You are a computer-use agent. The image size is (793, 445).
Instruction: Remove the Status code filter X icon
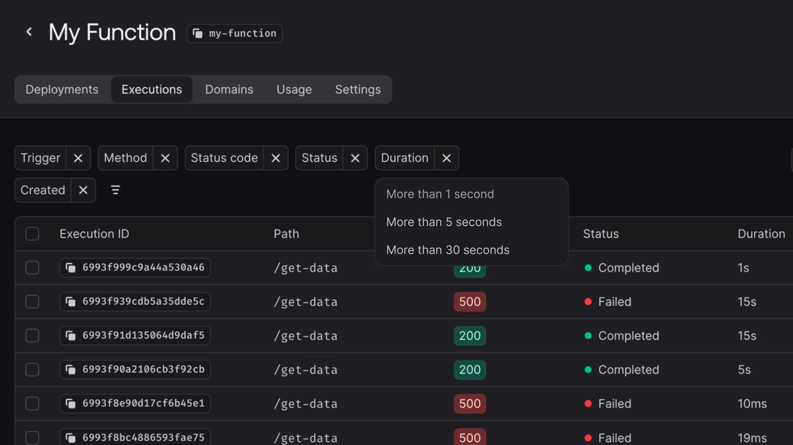pyautogui.click(x=276, y=158)
